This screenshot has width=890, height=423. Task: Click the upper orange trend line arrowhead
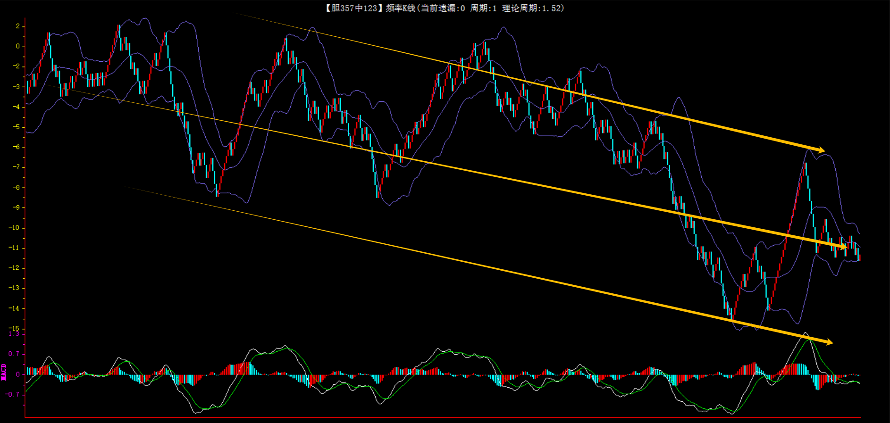821,150
